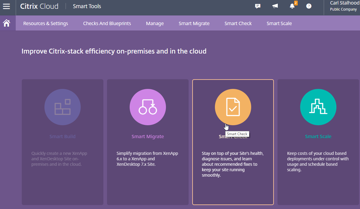
Task: Click the teal Smart Scale icon
Action: [x=318, y=107]
